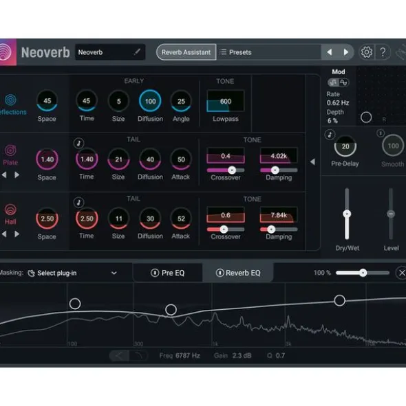Edit the Neoverb preset name with pencil icon
Viewport: 406px width, 406px height.
point(137,52)
